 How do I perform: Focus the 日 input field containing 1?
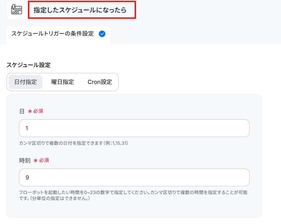pos(134,128)
